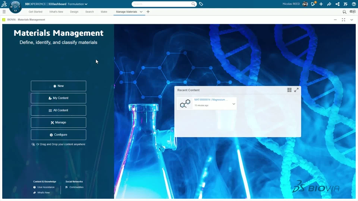Open the hamburger menu
This screenshot has height=201, width=358.
coord(4,12)
